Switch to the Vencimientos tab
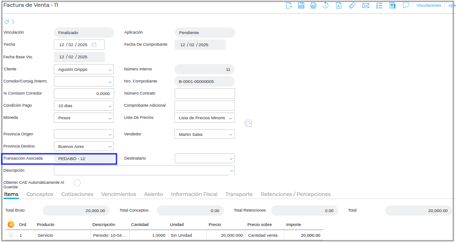 tap(118, 194)
